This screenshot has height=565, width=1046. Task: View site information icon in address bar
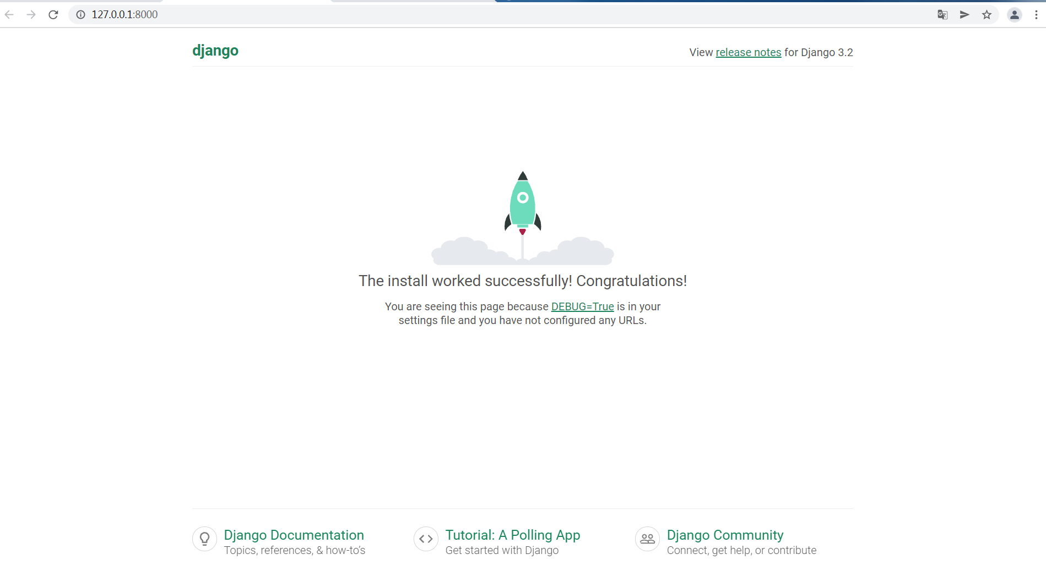80,15
